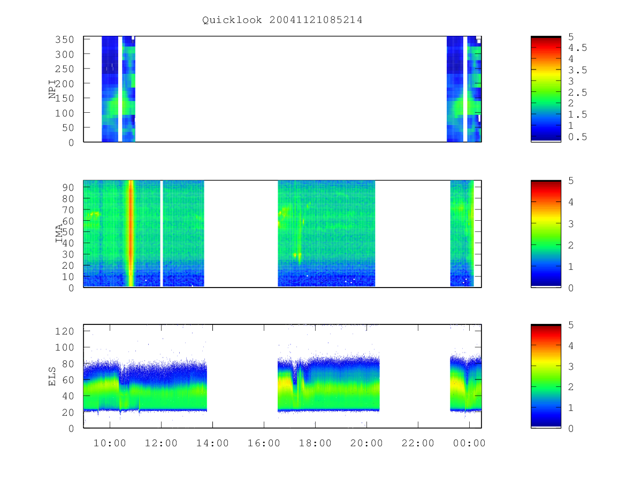Click the 12:00 time axis label
Screen dimensions: 642x481
[x=161, y=443]
